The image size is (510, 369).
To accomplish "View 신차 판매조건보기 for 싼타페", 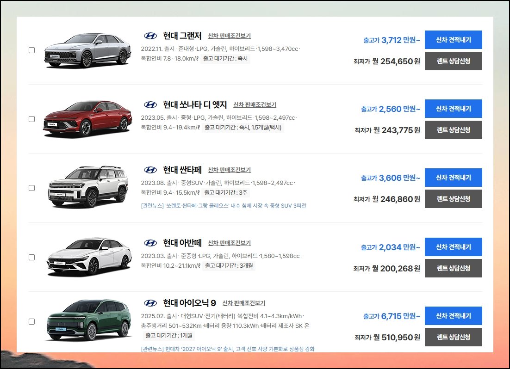I will (229, 170).
